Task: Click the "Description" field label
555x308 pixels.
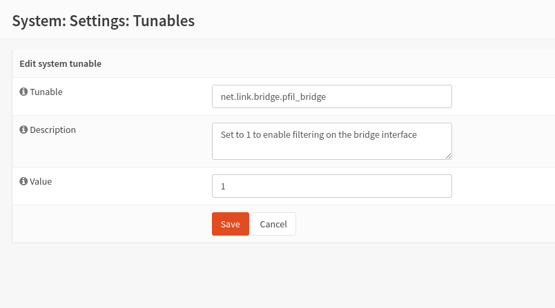Action: click(52, 130)
